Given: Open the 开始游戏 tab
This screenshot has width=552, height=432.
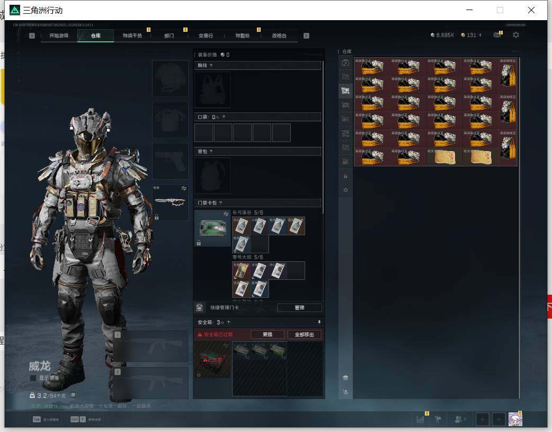Looking at the screenshot, I should 59,36.
